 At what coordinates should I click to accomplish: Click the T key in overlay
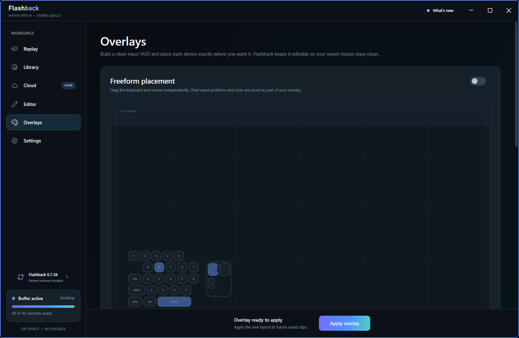coord(194,267)
